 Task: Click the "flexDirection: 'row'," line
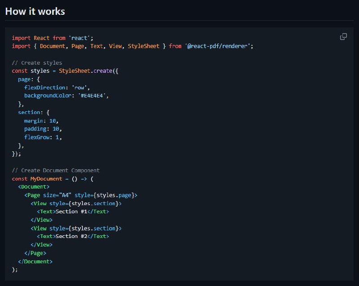(57, 88)
